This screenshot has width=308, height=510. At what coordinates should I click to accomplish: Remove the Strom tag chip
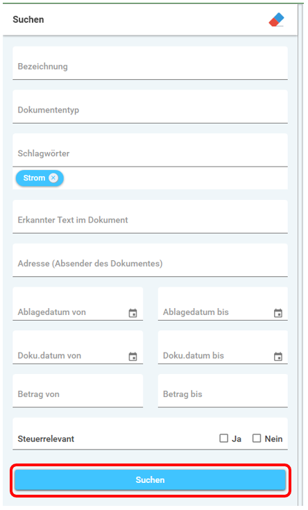pos(53,178)
